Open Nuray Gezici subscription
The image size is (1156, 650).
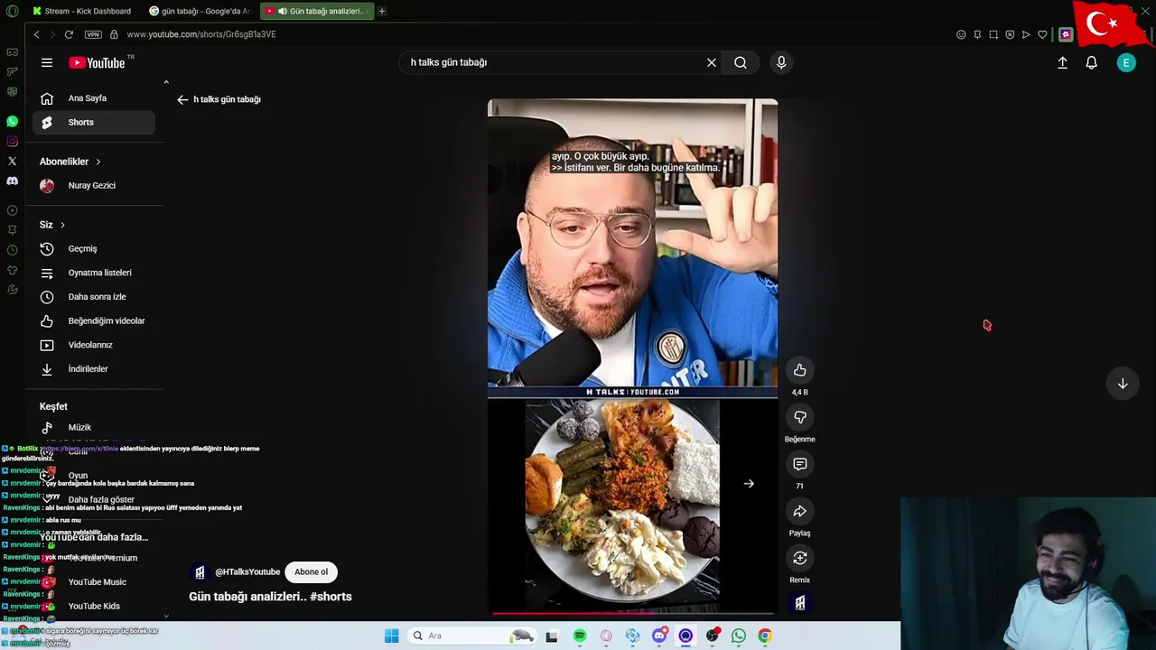pos(94,185)
